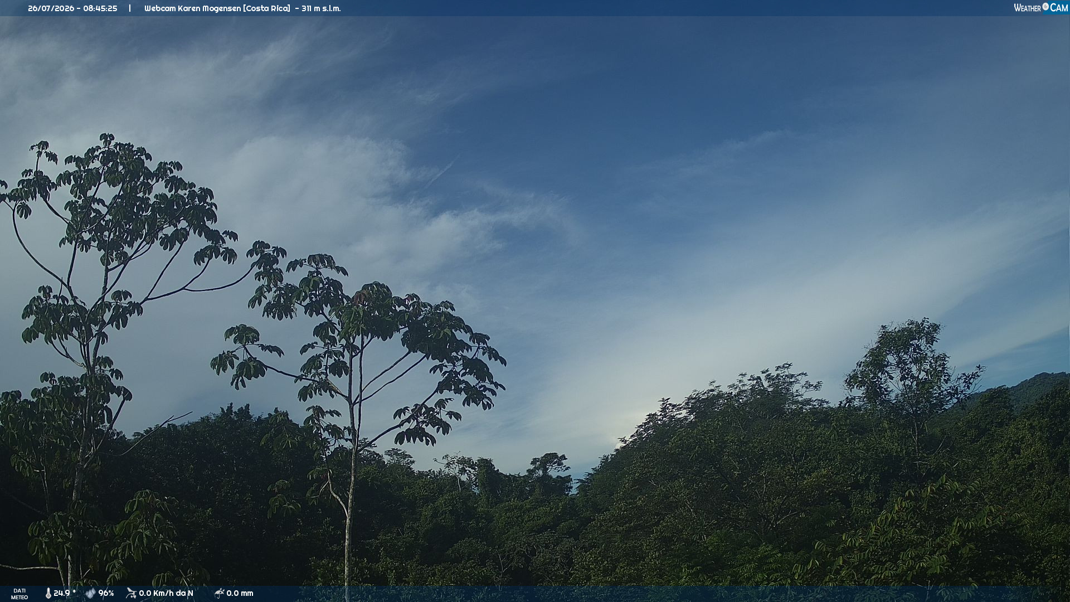Click the thermometer temperature icon

point(48,593)
